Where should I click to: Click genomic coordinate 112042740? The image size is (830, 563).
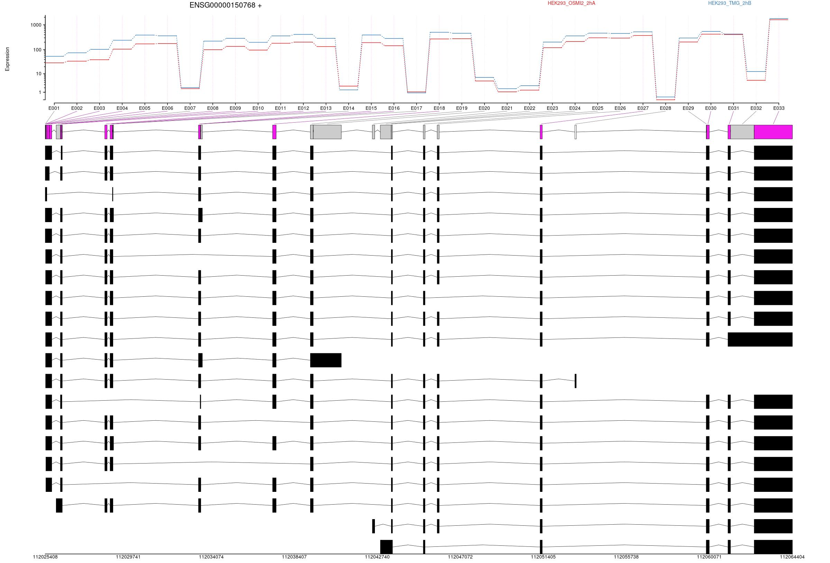378,557
